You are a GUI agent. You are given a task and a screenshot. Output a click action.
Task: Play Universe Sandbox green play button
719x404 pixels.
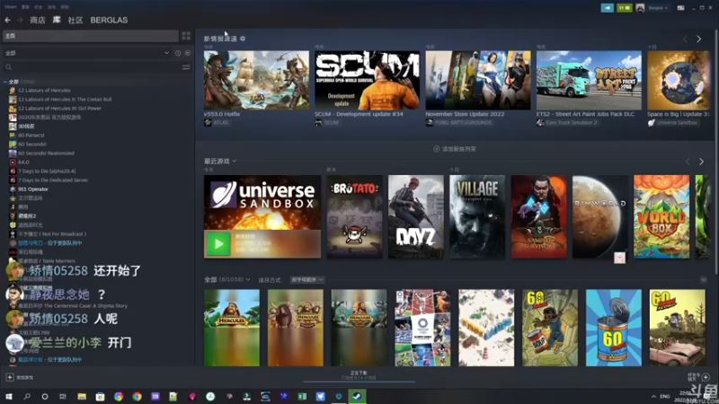[218, 244]
